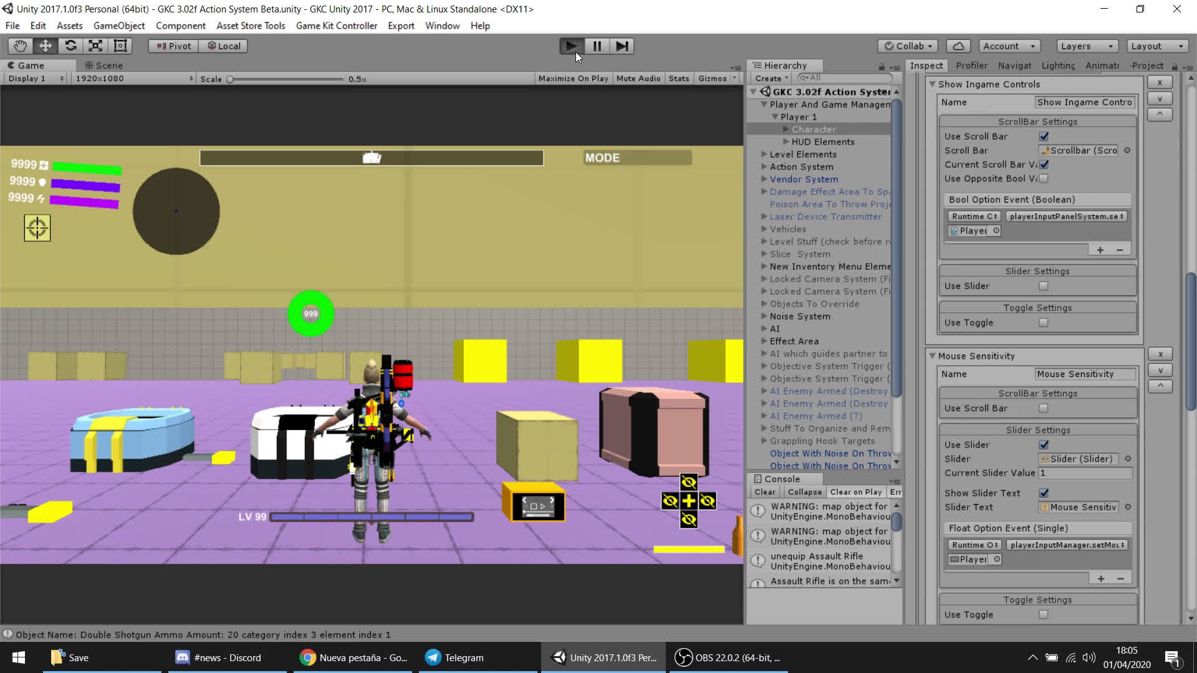Click the Step frame button
Screen dimensions: 1197x673
point(622,46)
